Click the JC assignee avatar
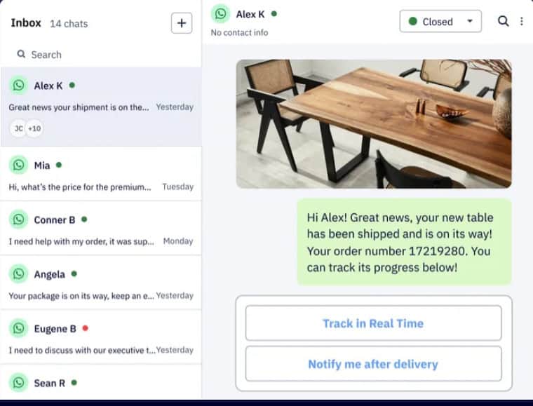 click(18, 128)
